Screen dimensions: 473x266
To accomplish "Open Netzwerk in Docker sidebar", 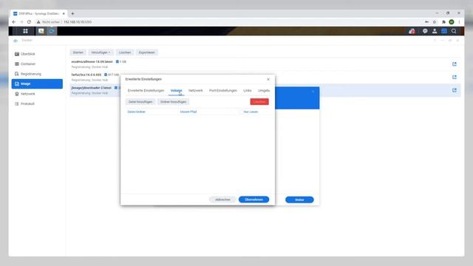I will 37,94.
